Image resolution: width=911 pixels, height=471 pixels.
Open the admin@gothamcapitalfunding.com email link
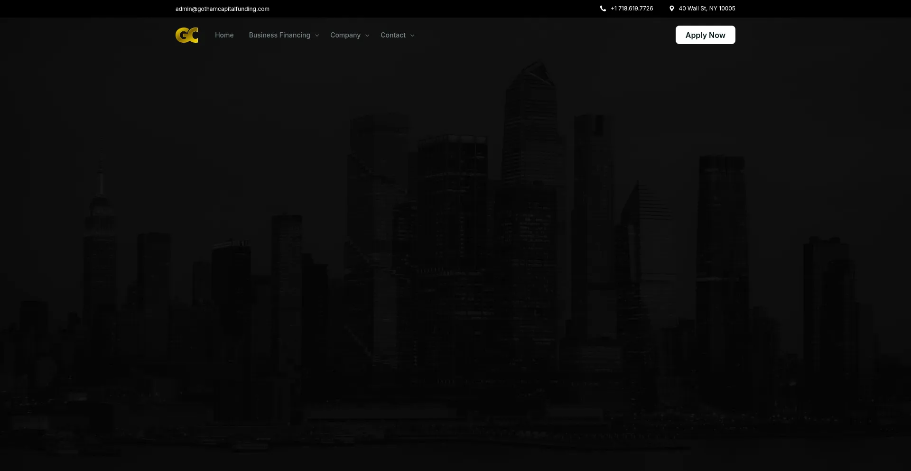tap(222, 9)
